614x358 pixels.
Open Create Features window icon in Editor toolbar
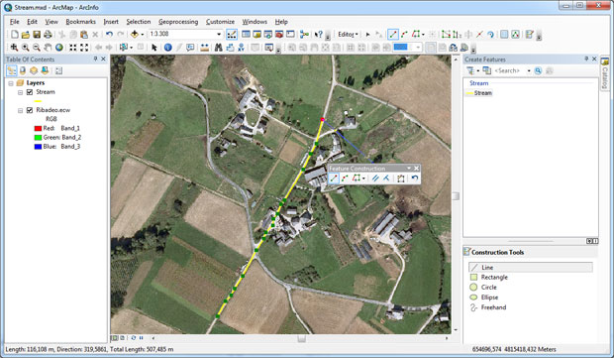click(530, 35)
